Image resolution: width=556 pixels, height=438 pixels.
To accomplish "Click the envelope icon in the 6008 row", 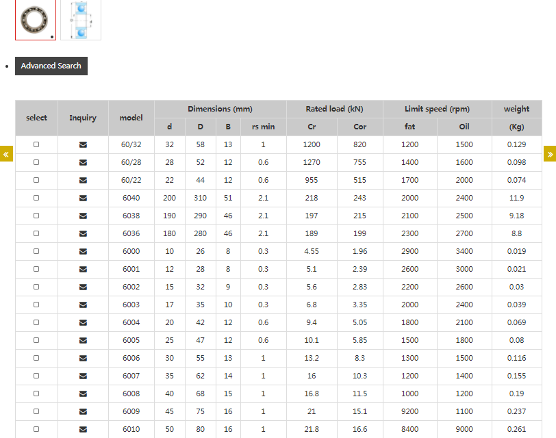I will click(83, 394).
